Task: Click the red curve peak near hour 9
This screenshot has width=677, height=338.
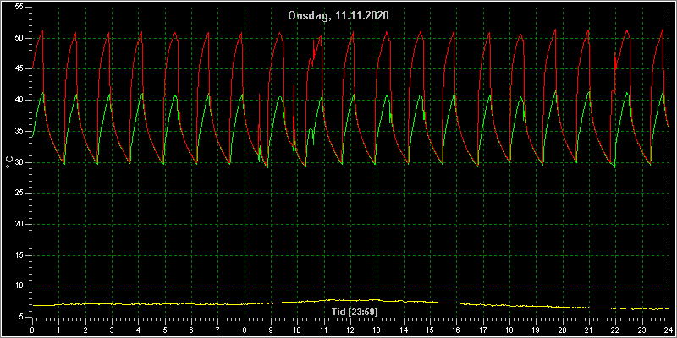Action: (280, 32)
